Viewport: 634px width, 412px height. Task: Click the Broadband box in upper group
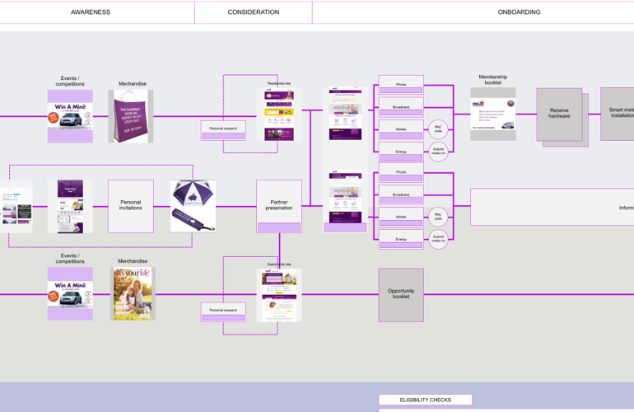[x=401, y=108]
